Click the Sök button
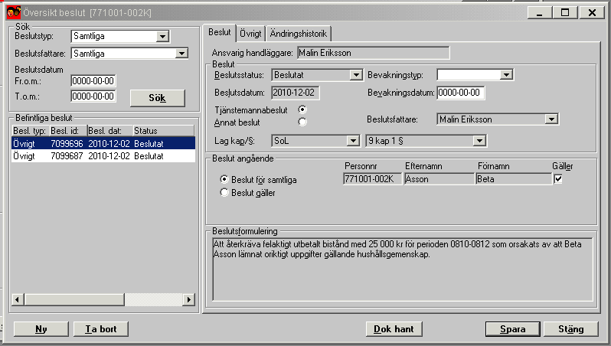 (158, 98)
